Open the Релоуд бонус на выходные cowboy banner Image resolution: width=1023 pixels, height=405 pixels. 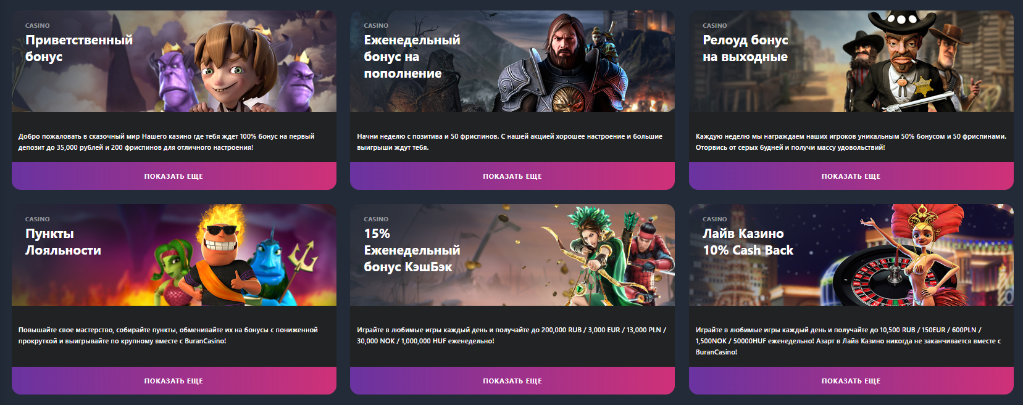(x=851, y=62)
